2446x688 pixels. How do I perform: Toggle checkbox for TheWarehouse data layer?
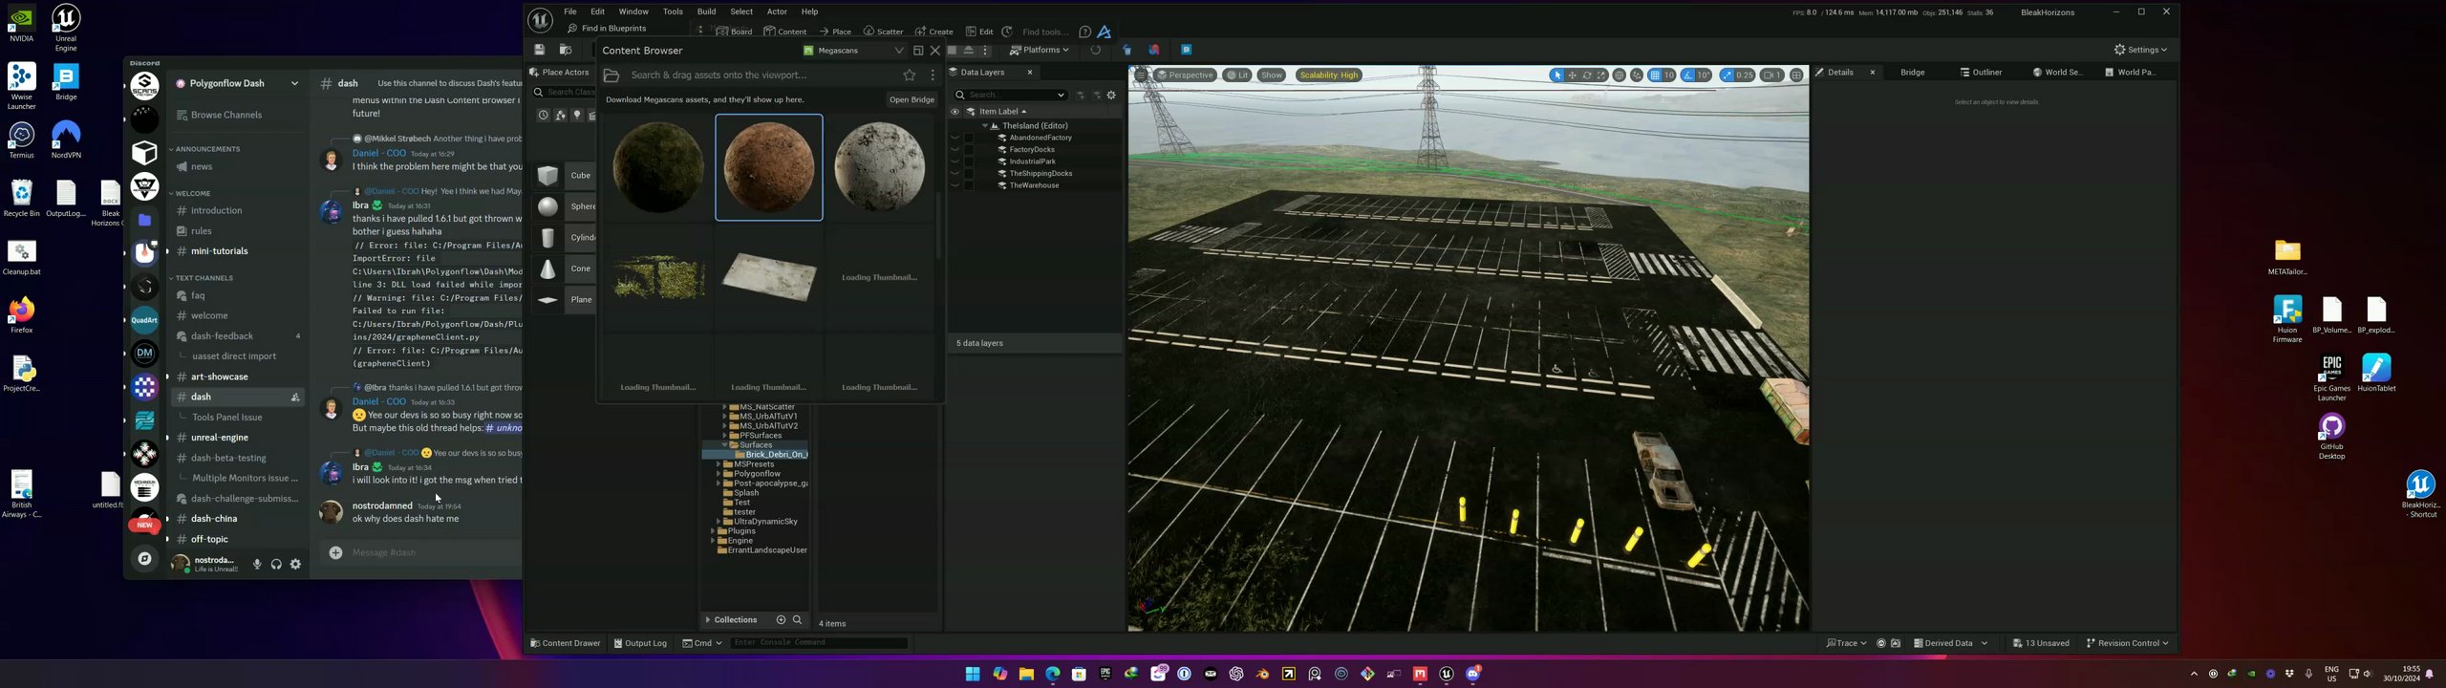pyautogui.click(x=969, y=185)
